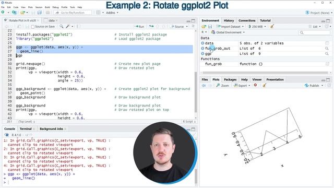Click the Print document icon in toolbar
The width and height of the screenshot is (334, 188).
tap(48, 13)
